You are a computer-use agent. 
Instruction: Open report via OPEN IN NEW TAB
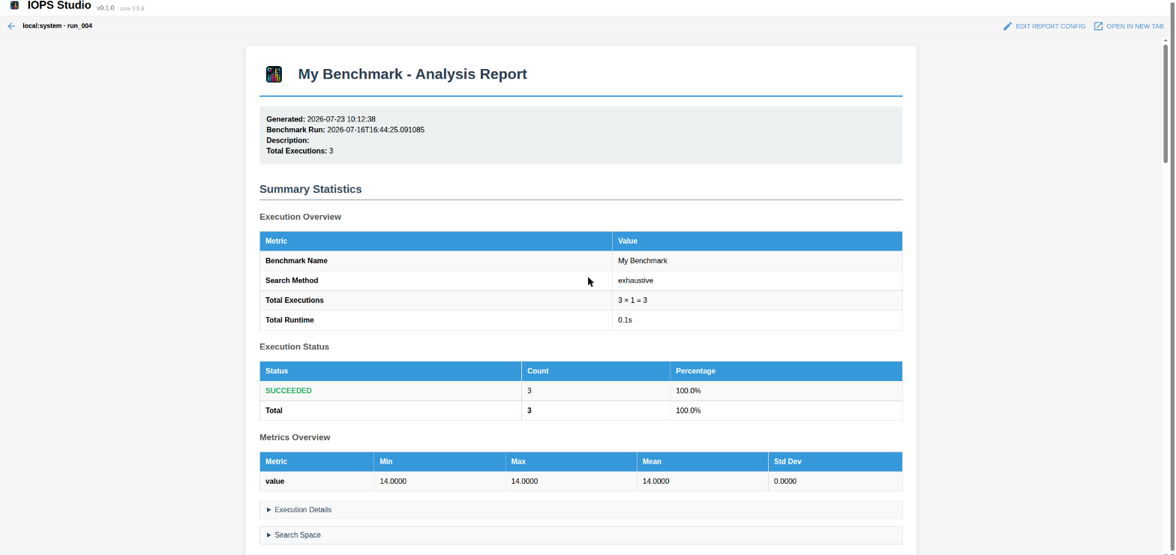[1129, 26]
